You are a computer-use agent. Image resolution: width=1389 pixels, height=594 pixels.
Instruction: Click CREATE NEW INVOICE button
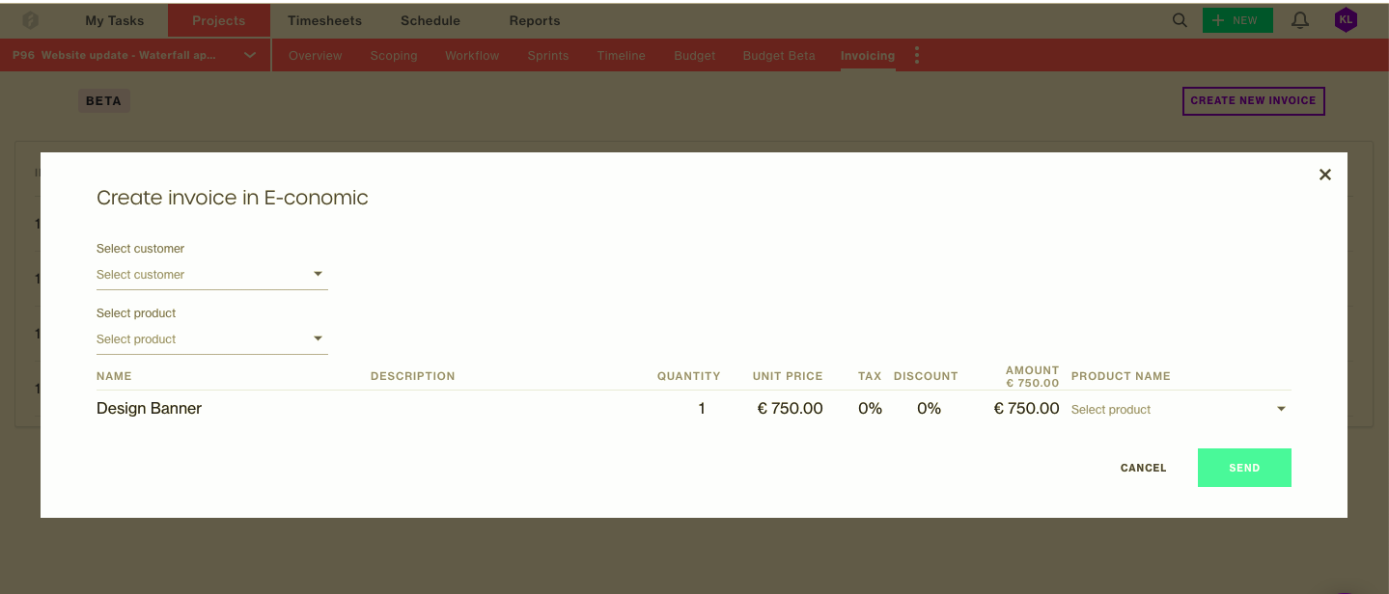pos(1253,100)
